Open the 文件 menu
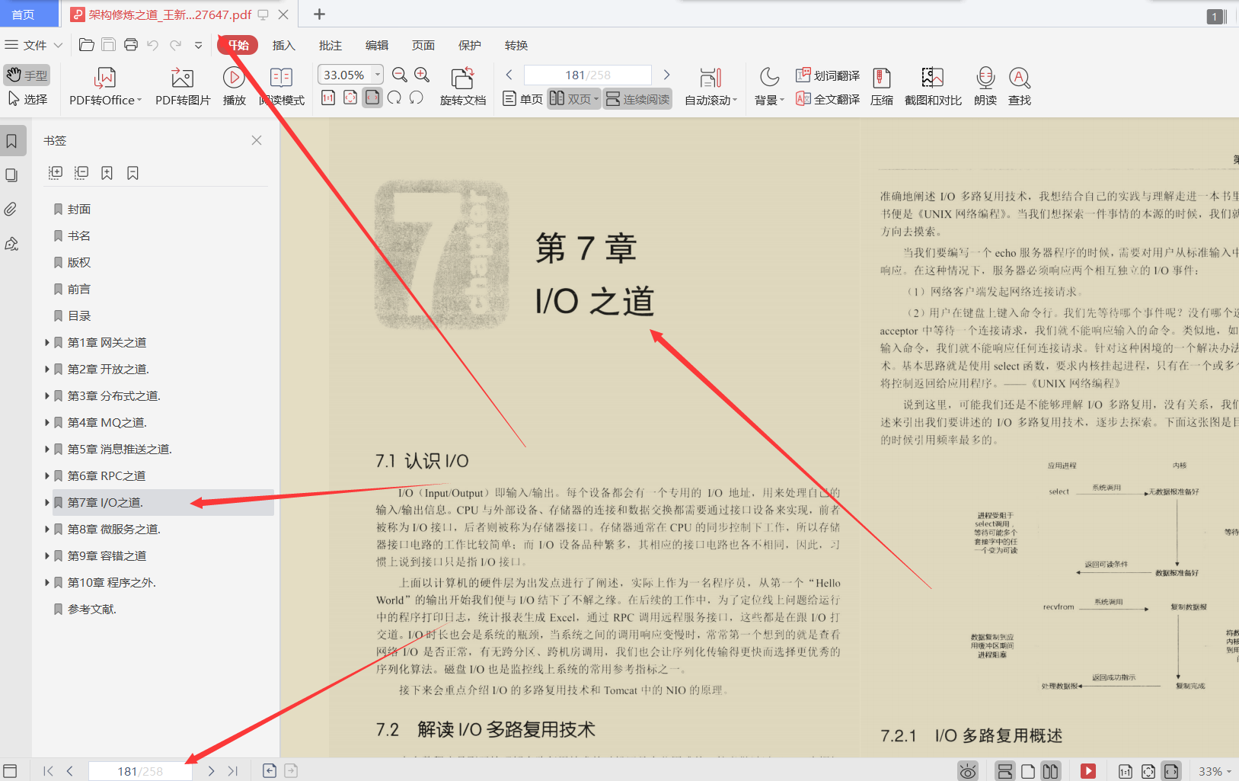 click(34, 45)
